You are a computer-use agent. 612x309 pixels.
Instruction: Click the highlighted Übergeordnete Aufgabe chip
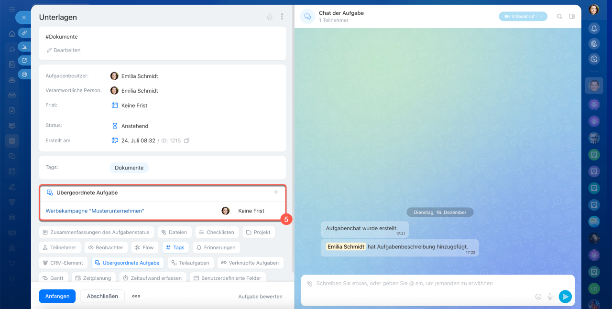[127, 263]
